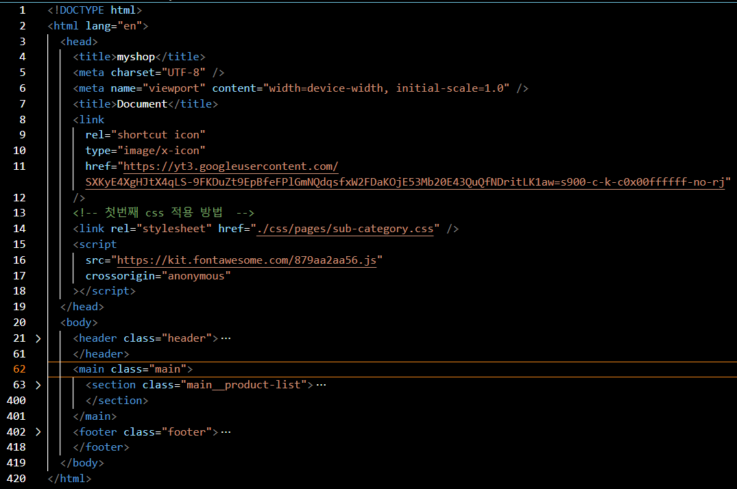
Task: Click the <script tag on line 15
Action: tap(95, 244)
